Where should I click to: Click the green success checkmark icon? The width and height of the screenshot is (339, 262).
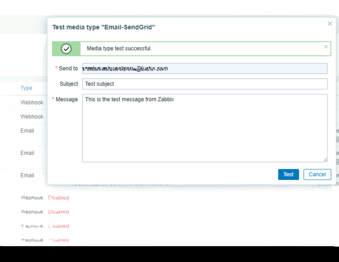click(66, 49)
